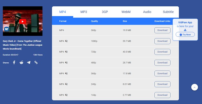Click the Size column header

coord(125,21)
